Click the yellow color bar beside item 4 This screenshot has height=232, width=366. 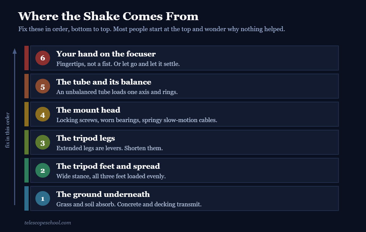tap(27, 114)
